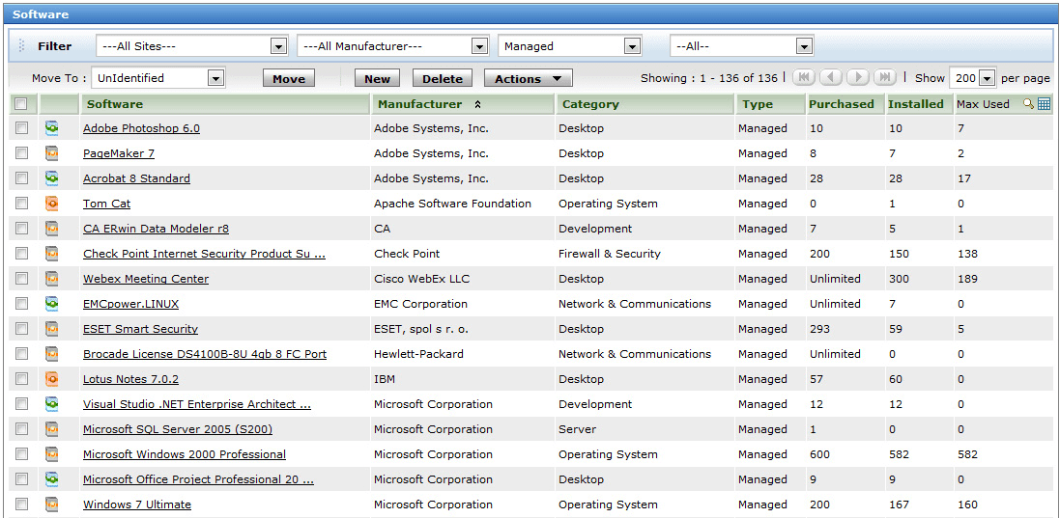Click the Delete button
Image resolution: width=1060 pixels, height=518 pixels.
[443, 79]
